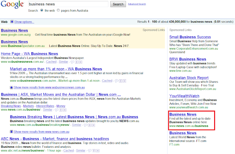Open the Interest Rates sitelink
Screen dimensions: 235x154
45,106
